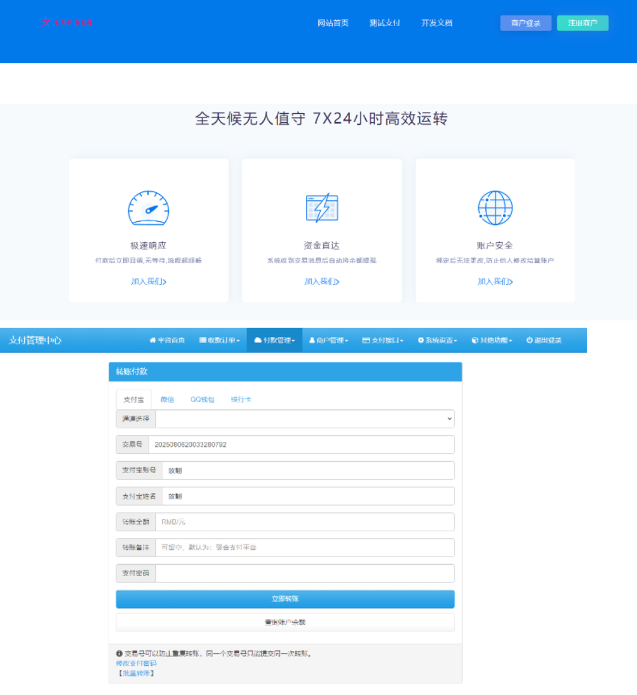This screenshot has width=637, height=695.
Task: Click the red logo in the site header
Action: [x=67, y=23]
